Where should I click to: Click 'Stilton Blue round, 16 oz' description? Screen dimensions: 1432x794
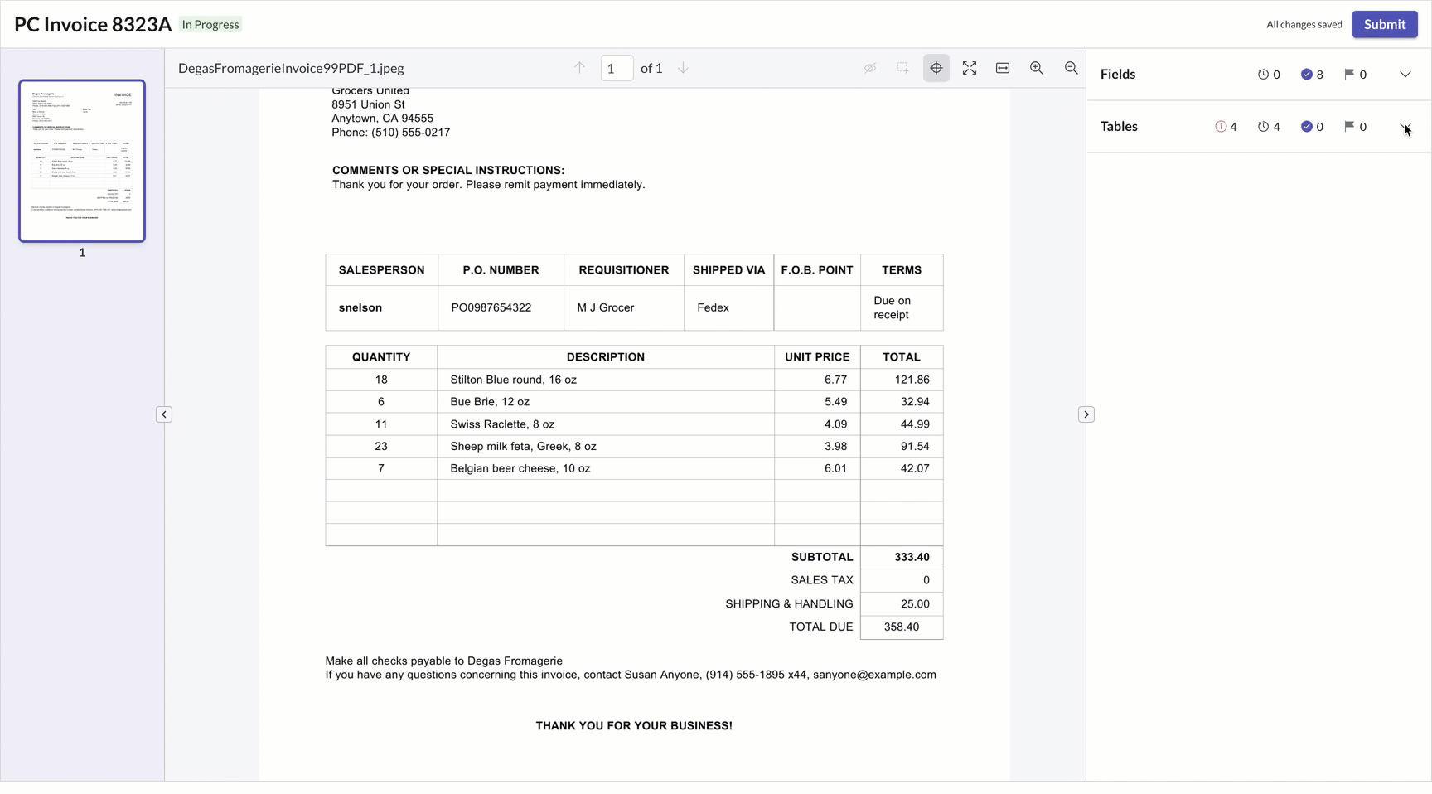click(x=513, y=380)
